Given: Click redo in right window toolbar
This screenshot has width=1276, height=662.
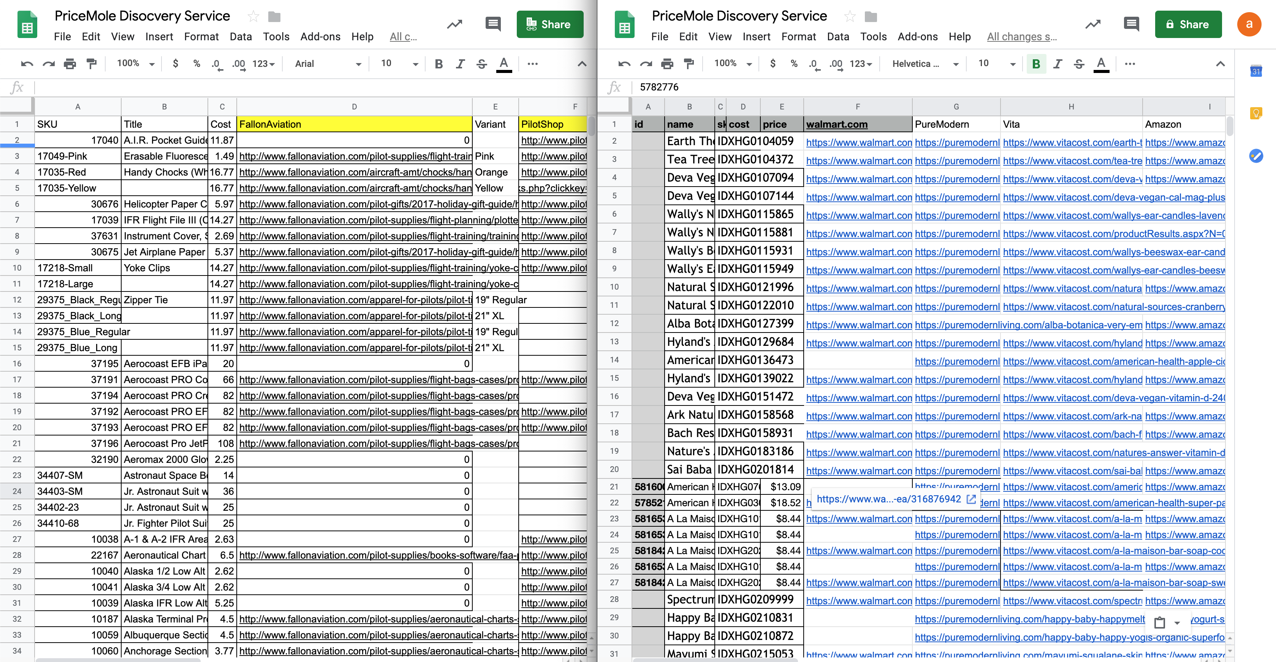Looking at the screenshot, I should [646, 63].
